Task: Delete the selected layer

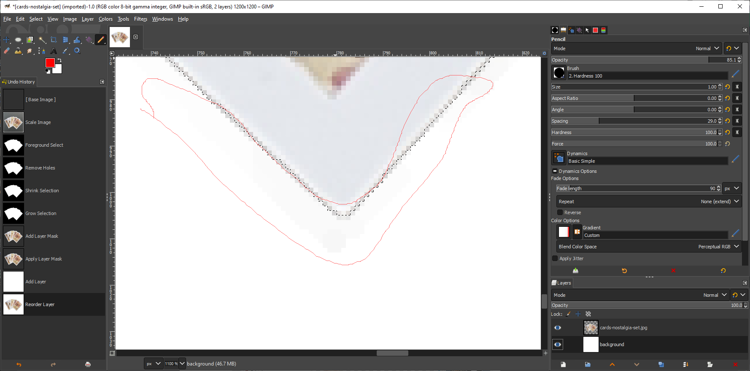Action: click(735, 364)
